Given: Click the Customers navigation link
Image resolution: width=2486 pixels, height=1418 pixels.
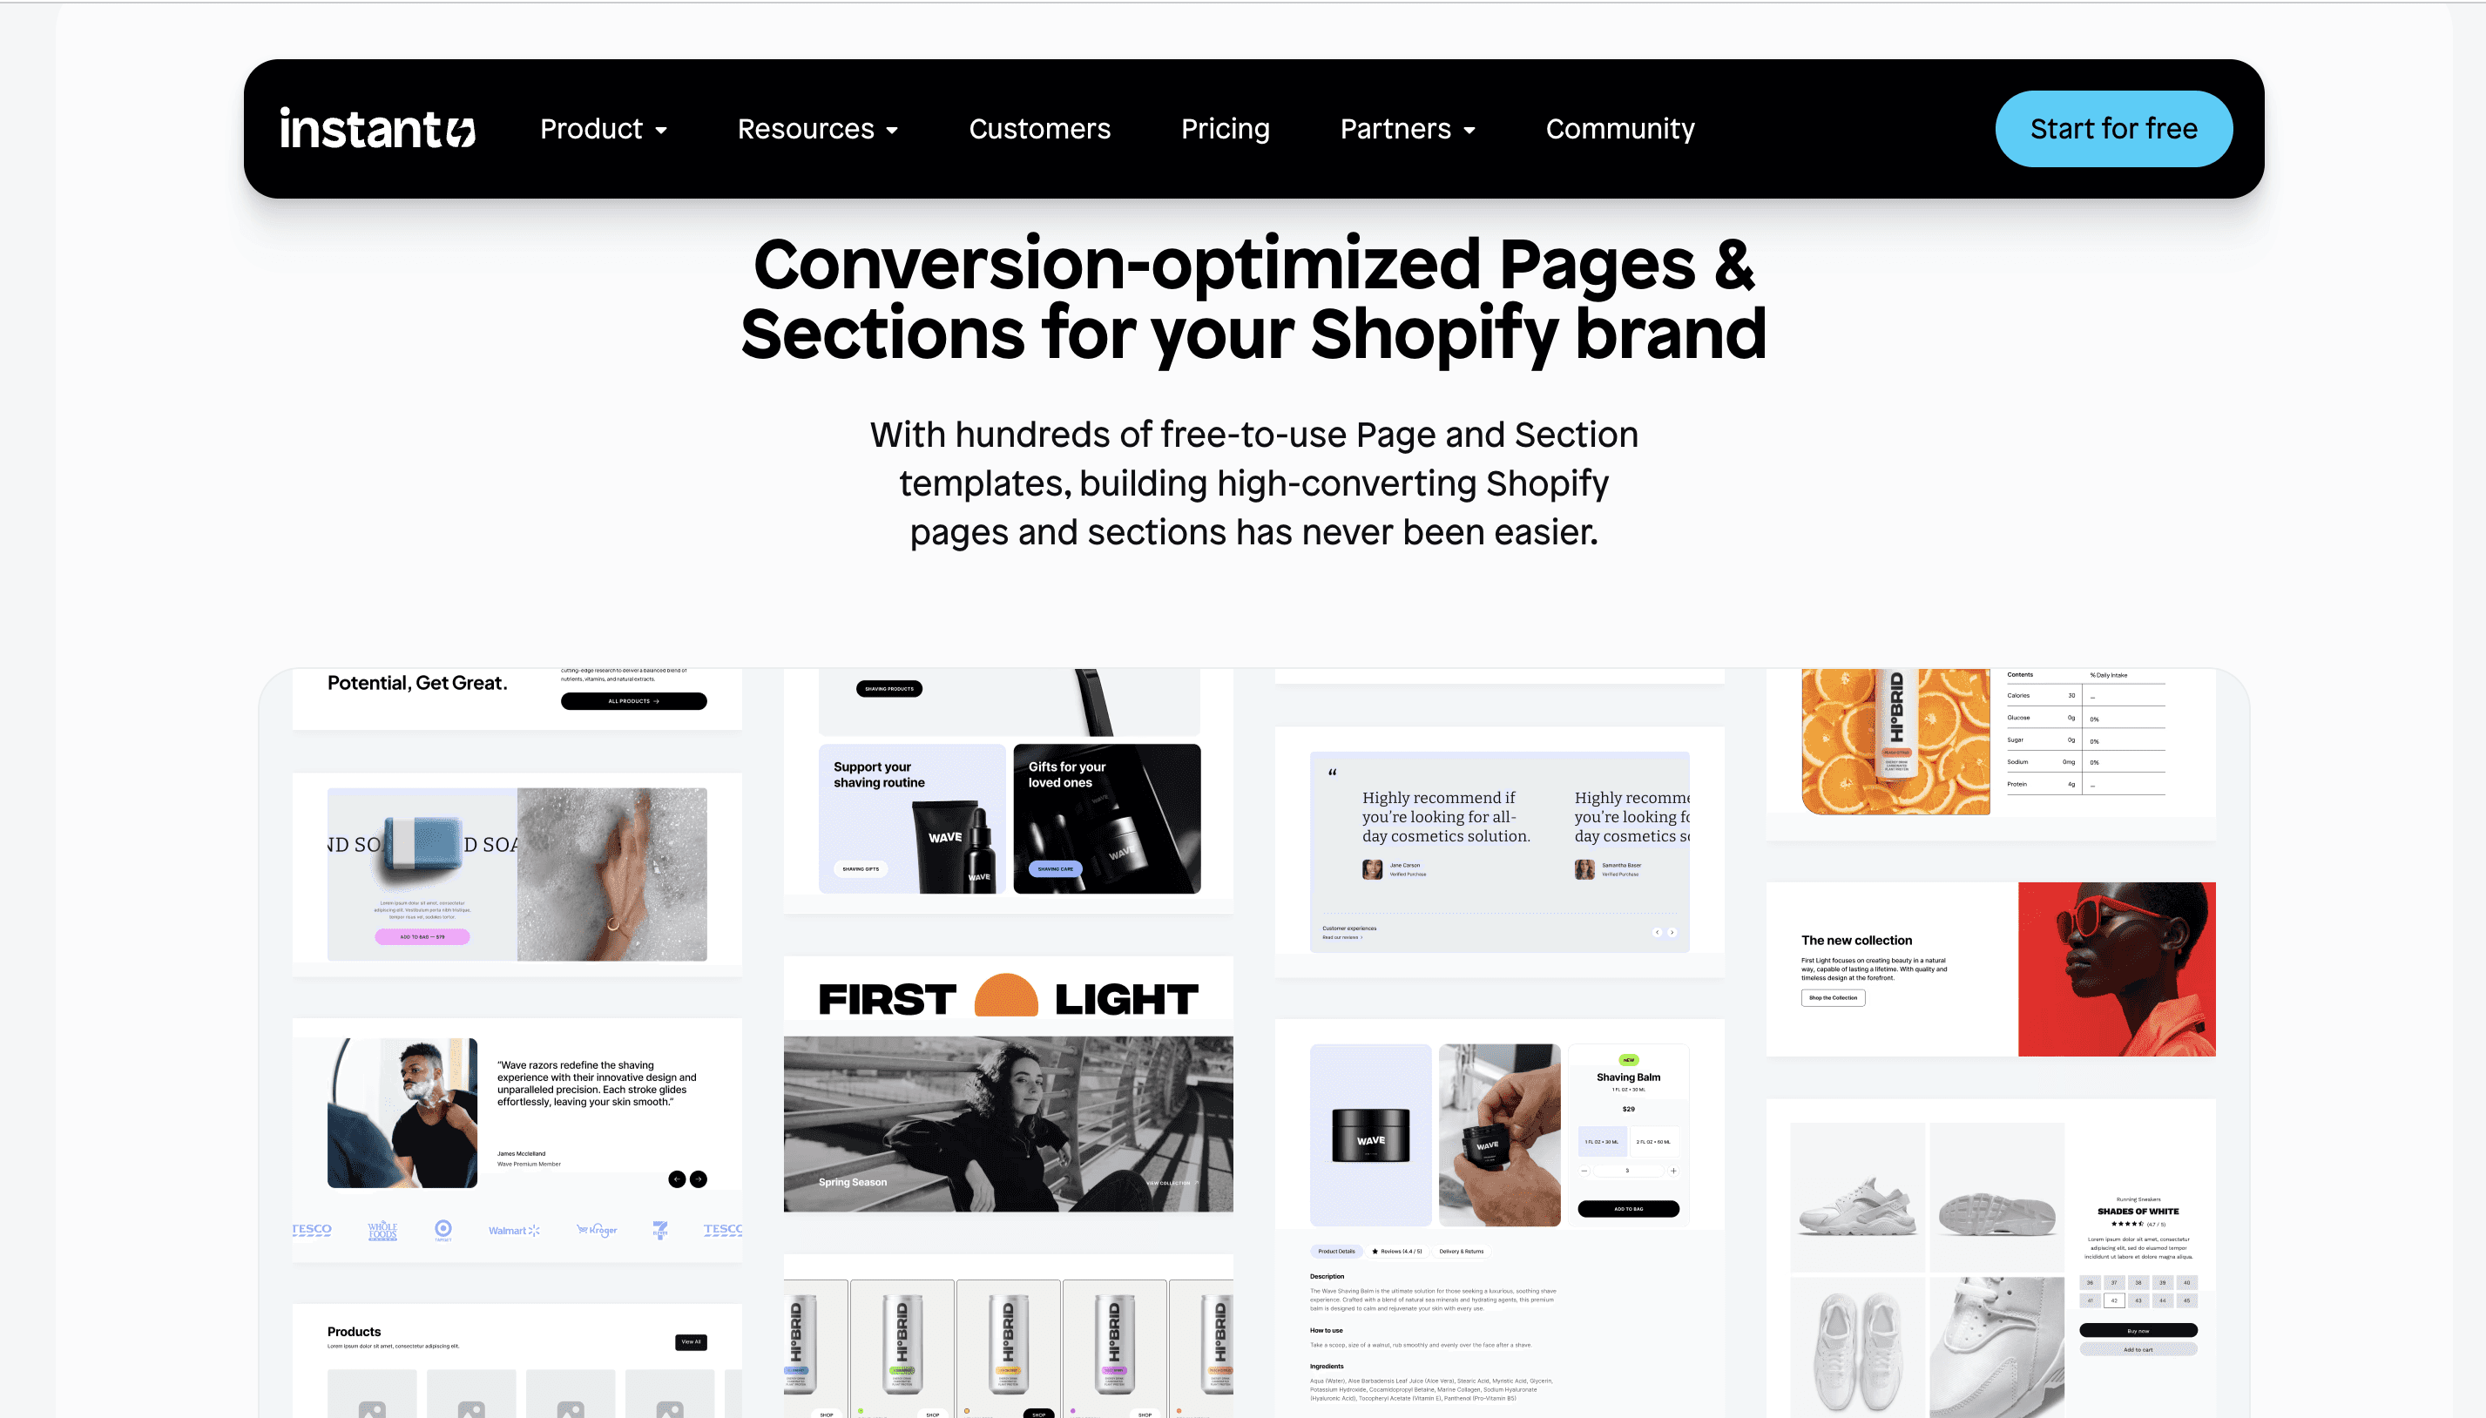Looking at the screenshot, I should (x=1040, y=128).
